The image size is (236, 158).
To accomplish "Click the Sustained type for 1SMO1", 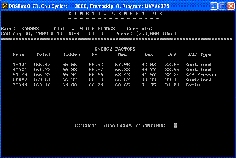I will (198, 65).
